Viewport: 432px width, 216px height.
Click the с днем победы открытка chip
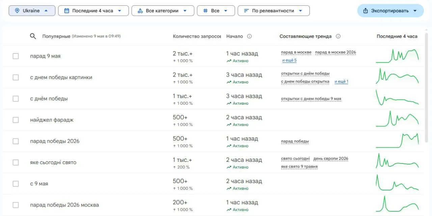click(305, 81)
